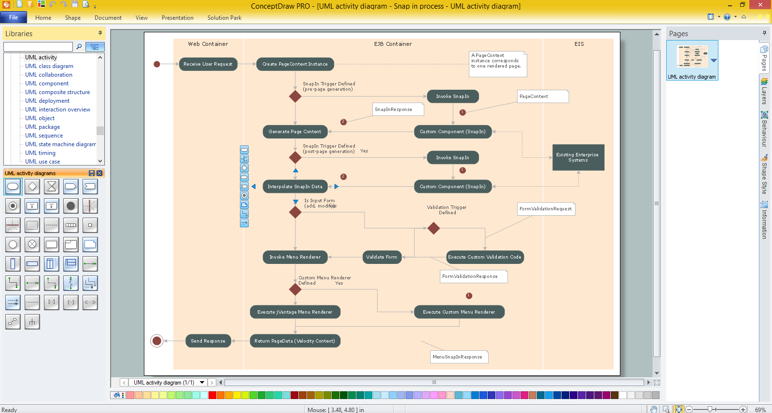Pick the straight control flow connector

90,264
